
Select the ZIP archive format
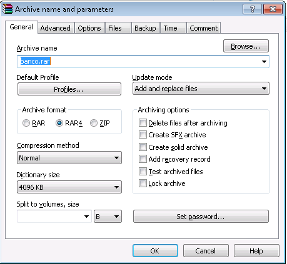coord(94,123)
